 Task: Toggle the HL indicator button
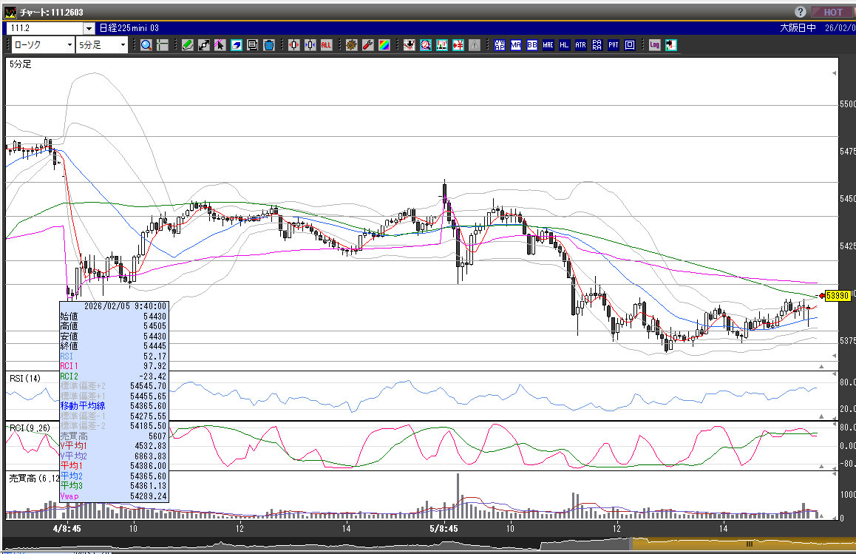pos(564,45)
